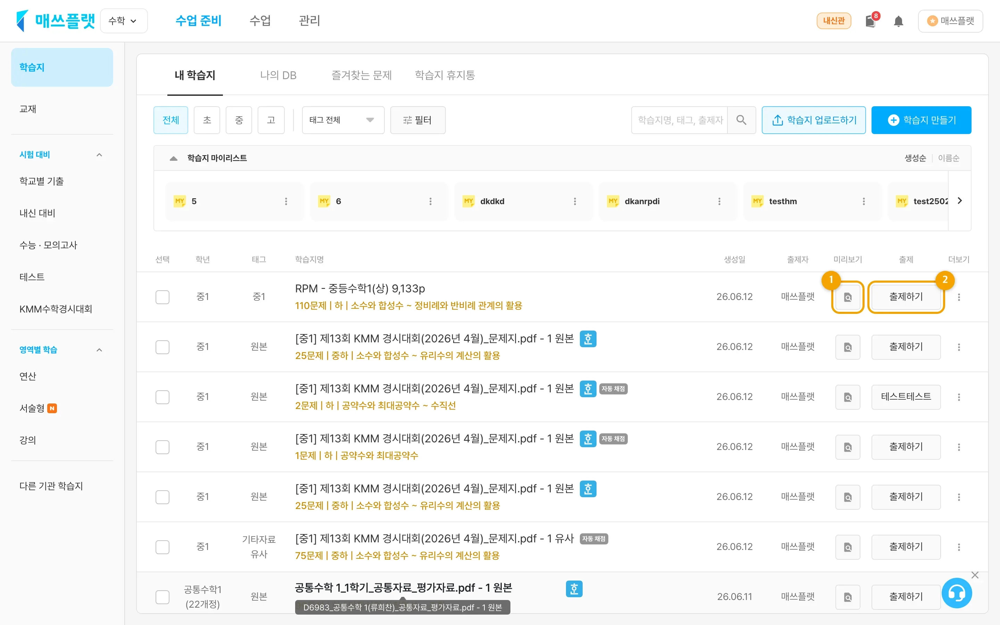Open the document inbox icon with badge 8
The height and width of the screenshot is (625, 1000).
tap(871, 21)
